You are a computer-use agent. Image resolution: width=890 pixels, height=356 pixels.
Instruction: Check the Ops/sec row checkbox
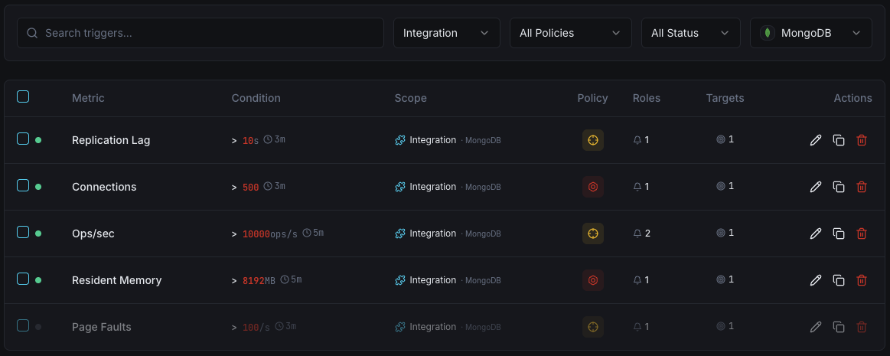(x=23, y=232)
